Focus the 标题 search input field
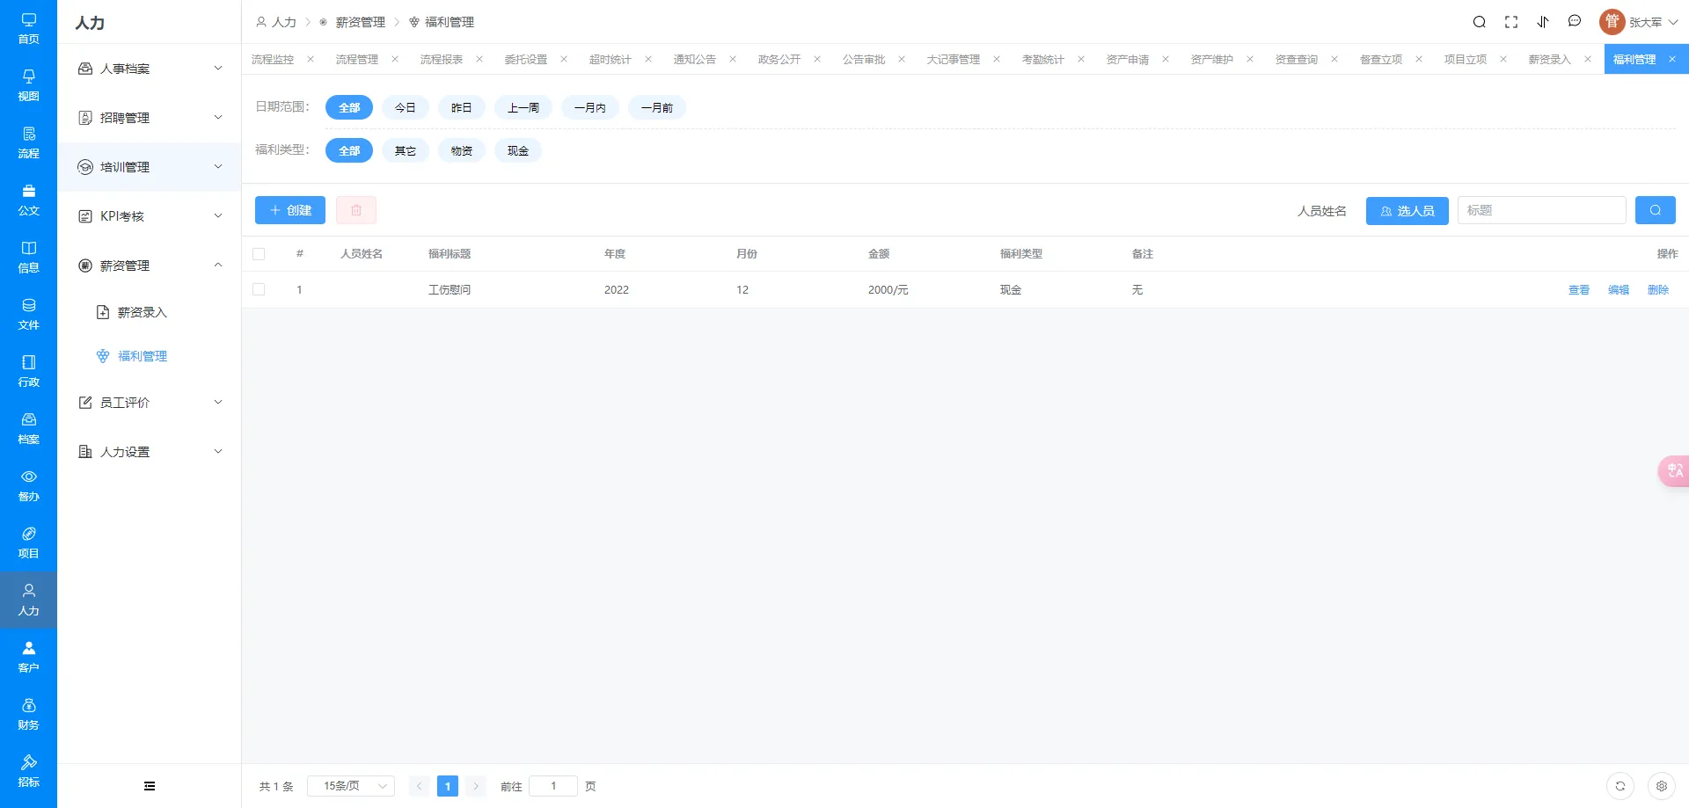This screenshot has width=1689, height=808. [1542, 210]
